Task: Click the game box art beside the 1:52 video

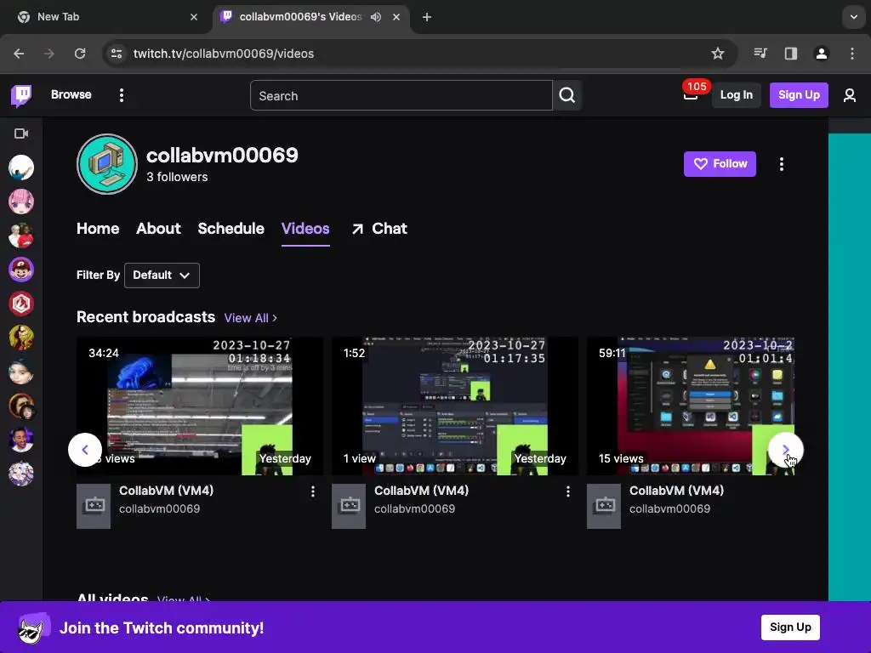Action: [348, 506]
